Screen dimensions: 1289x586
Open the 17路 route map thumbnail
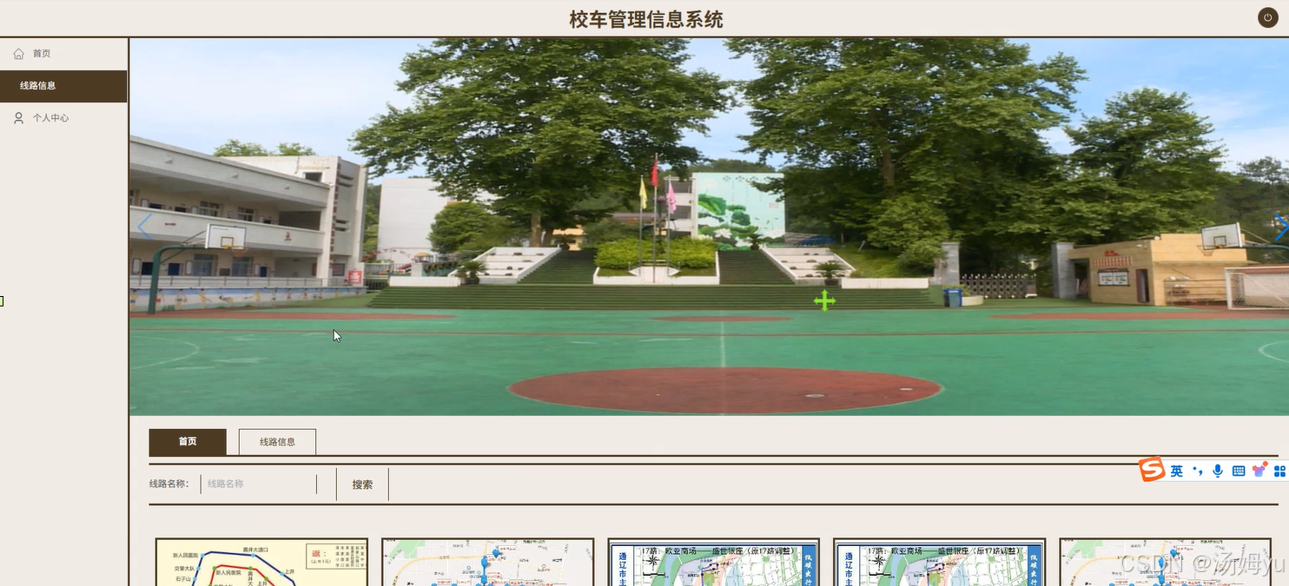(712, 563)
